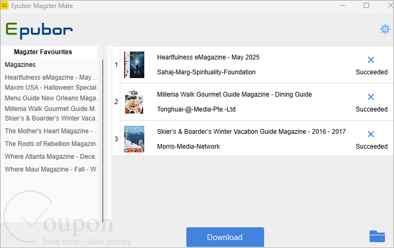Select Where Atlanta Magazine entry
The image size is (394, 248).
(51, 157)
